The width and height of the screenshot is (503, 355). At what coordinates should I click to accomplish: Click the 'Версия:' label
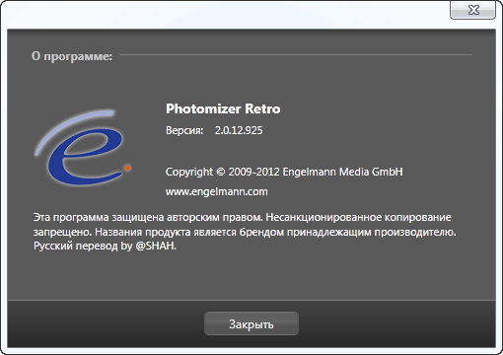[x=184, y=130]
